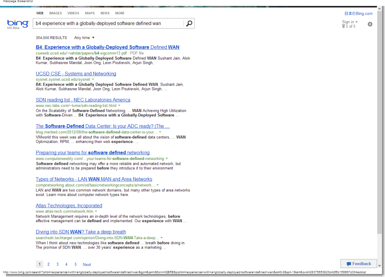Click the Feedback speech bubble button
This screenshot has height=277, width=385.
tap(359, 264)
